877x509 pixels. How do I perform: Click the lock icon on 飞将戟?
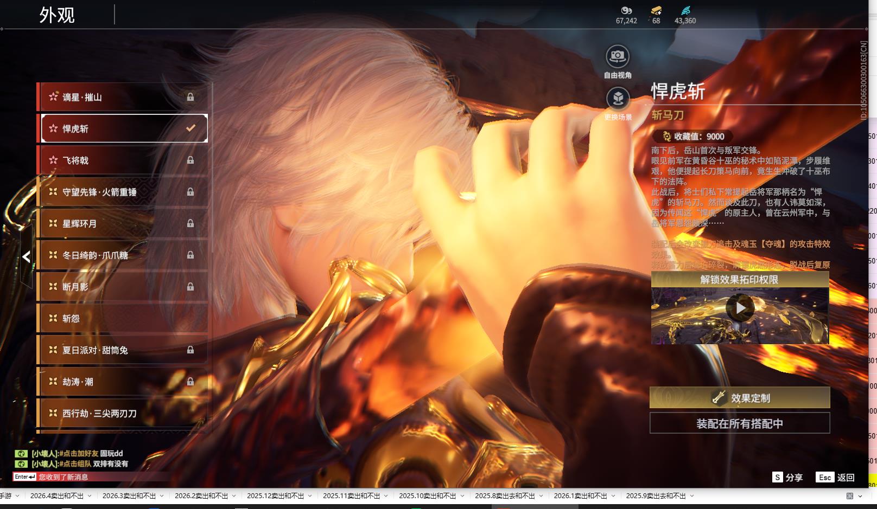coord(190,160)
